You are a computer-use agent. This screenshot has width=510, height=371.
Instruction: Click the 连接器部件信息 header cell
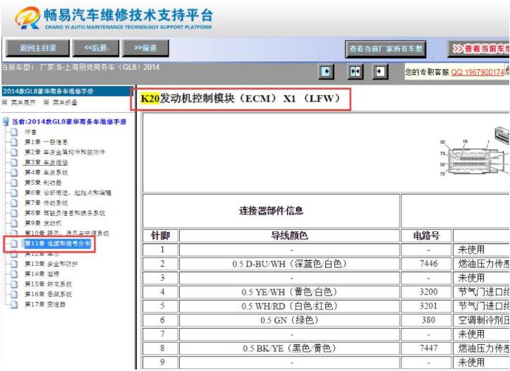(272, 211)
